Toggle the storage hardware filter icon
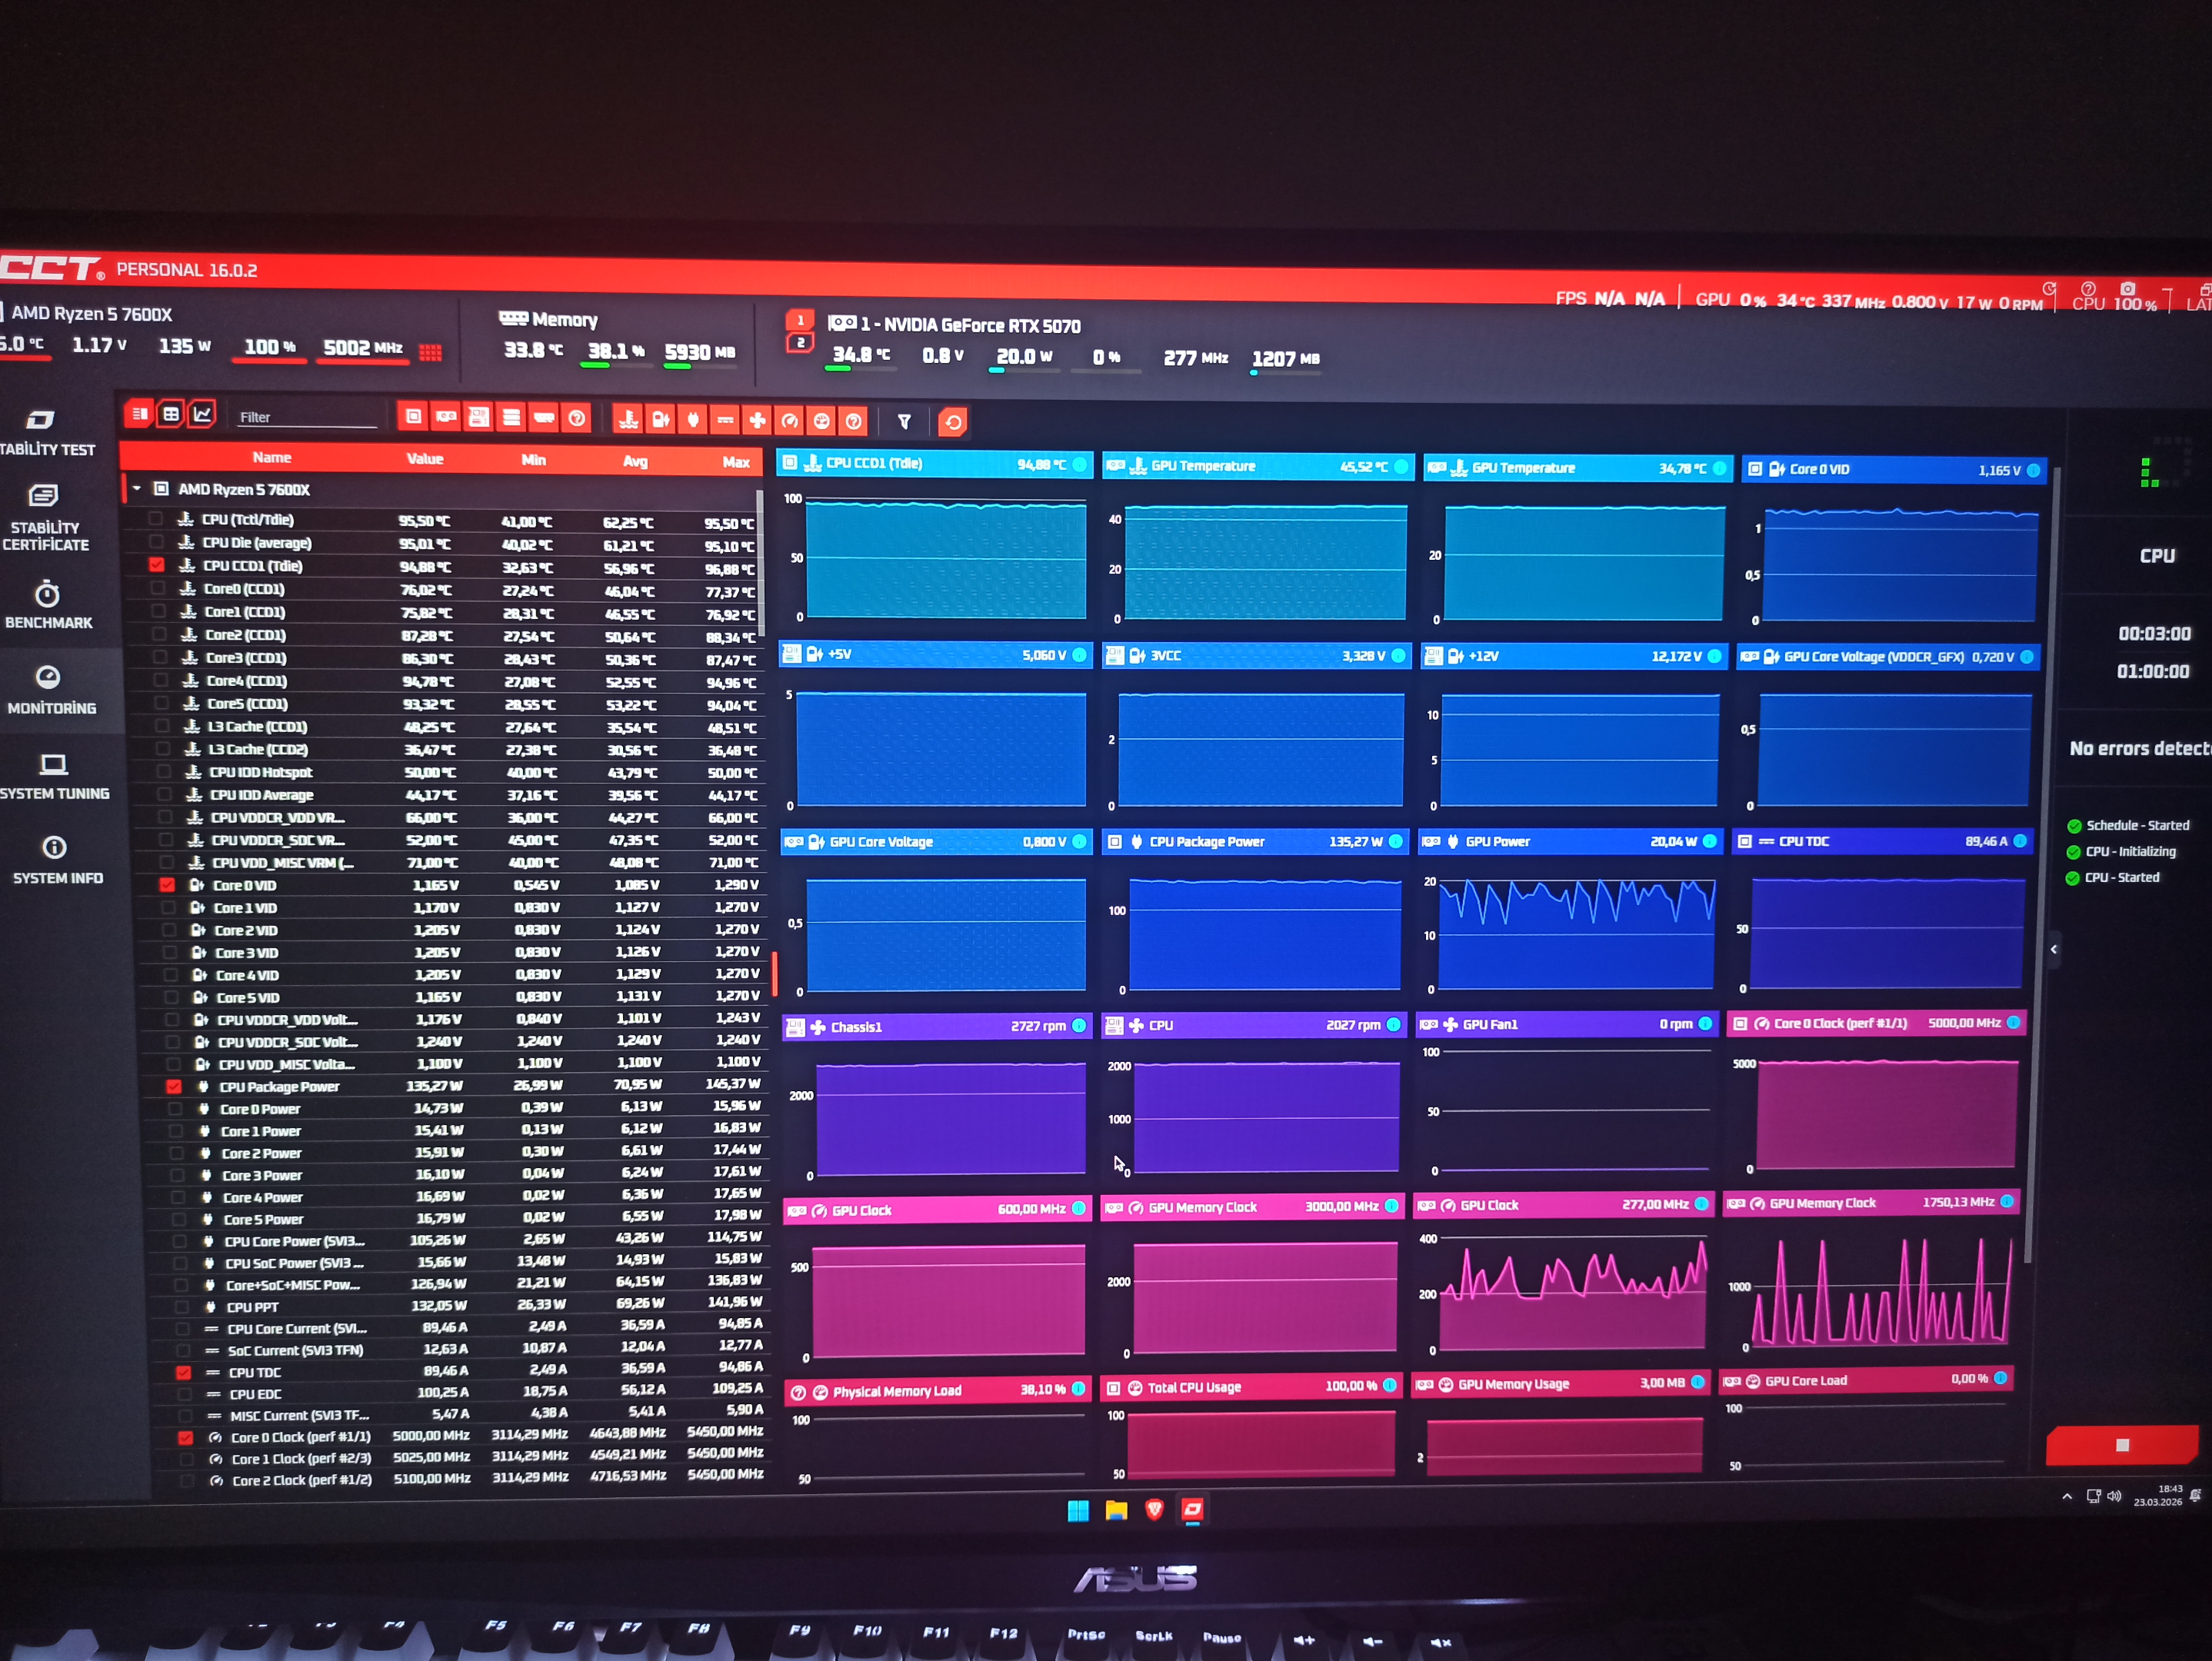Image resolution: width=2212 pixels, height=1661 pixels. click(x=511, y=417)
